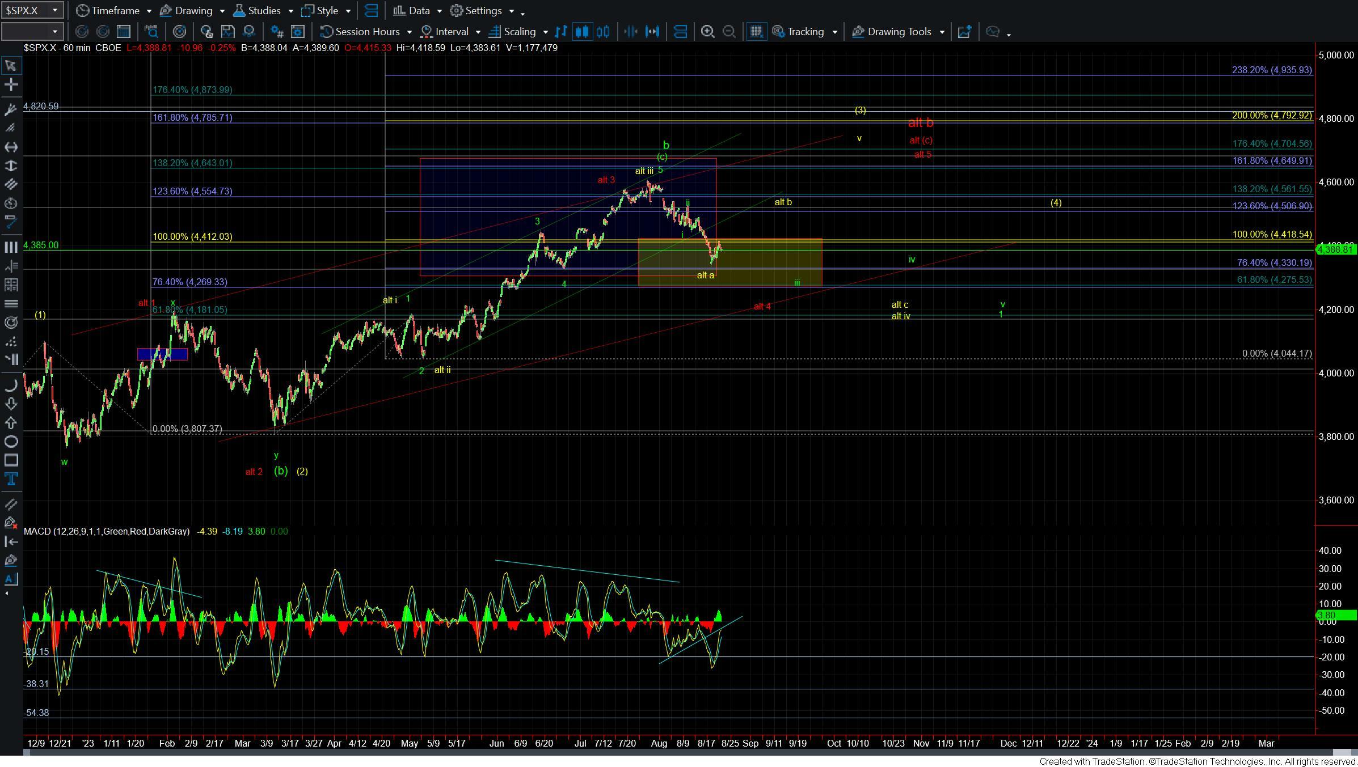Toggle the grid data window button
The width and height of the screenshot is (1358, 767).
point(756,32)
